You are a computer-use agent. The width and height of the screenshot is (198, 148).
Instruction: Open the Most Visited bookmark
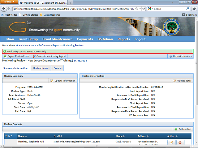click(x=9, y=15)
